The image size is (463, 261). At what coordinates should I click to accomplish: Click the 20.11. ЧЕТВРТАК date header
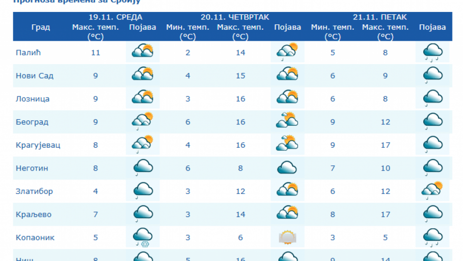click(234, 17)
